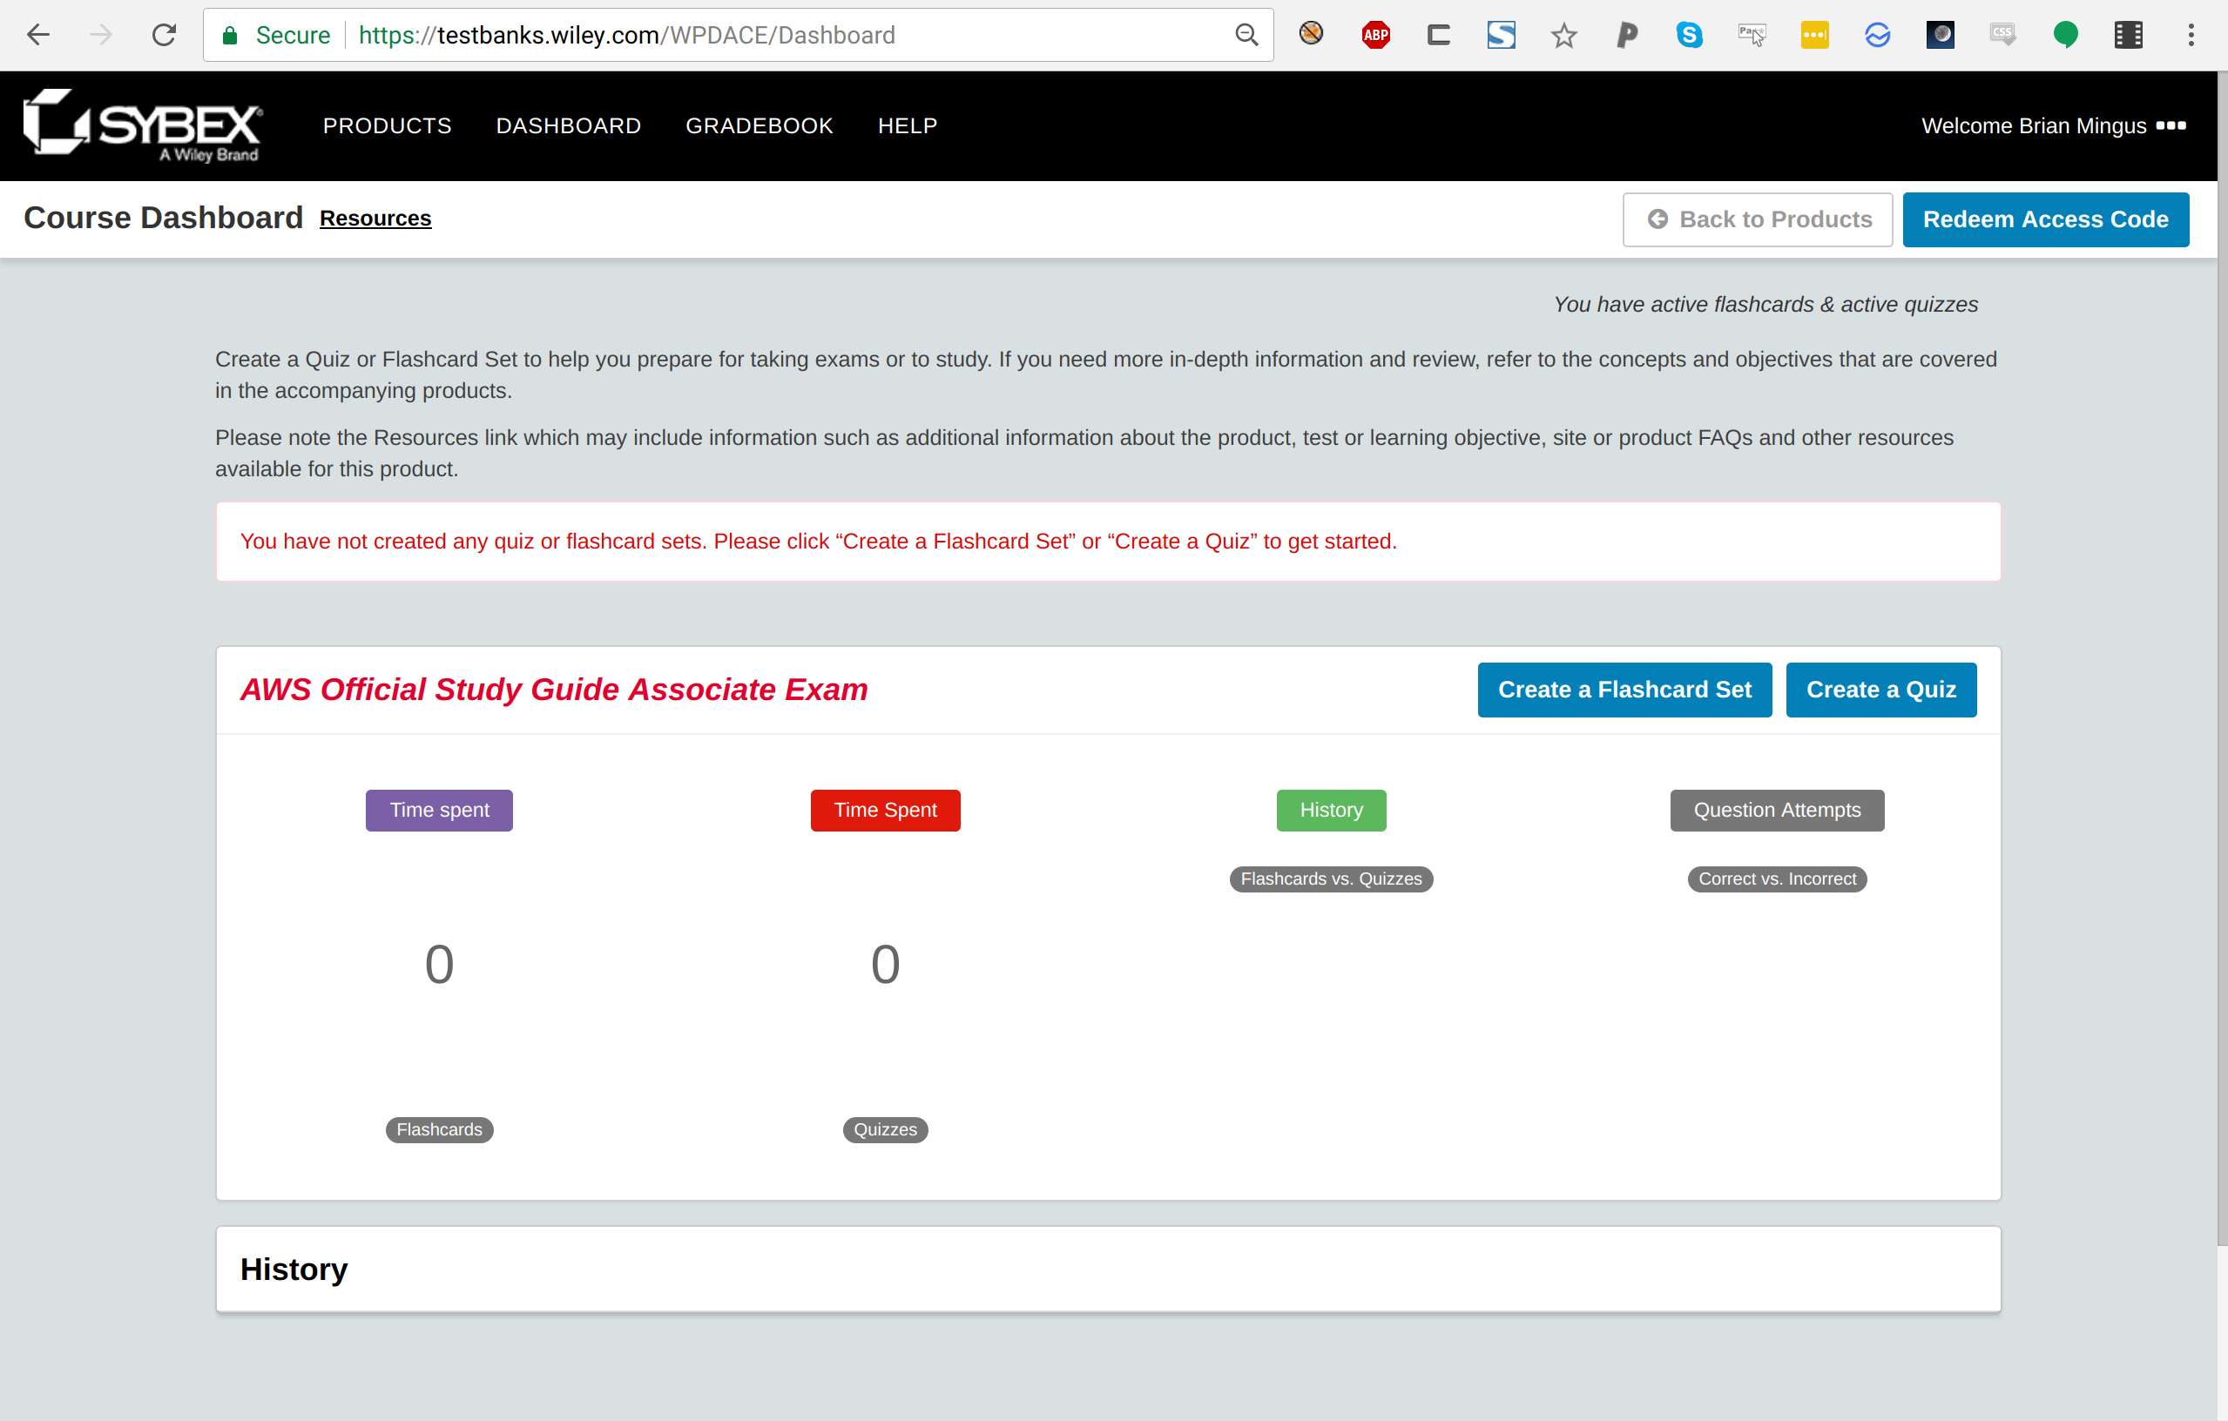The height and width of the screenshot is (1421, 2228).
Task: Click Redeem Access Code button
Action: tap(2045, 219)
